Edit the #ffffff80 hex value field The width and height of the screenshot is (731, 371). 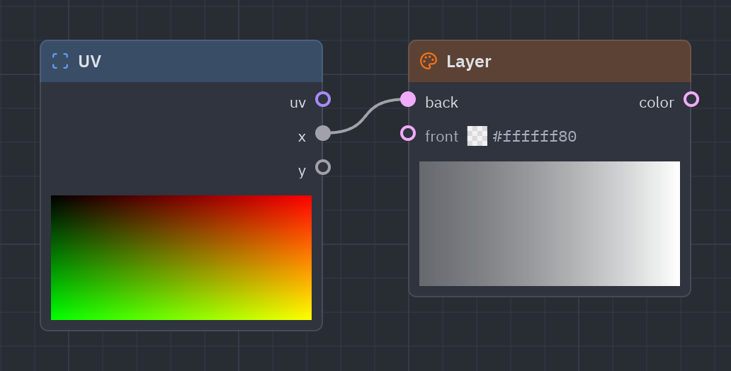535,137
